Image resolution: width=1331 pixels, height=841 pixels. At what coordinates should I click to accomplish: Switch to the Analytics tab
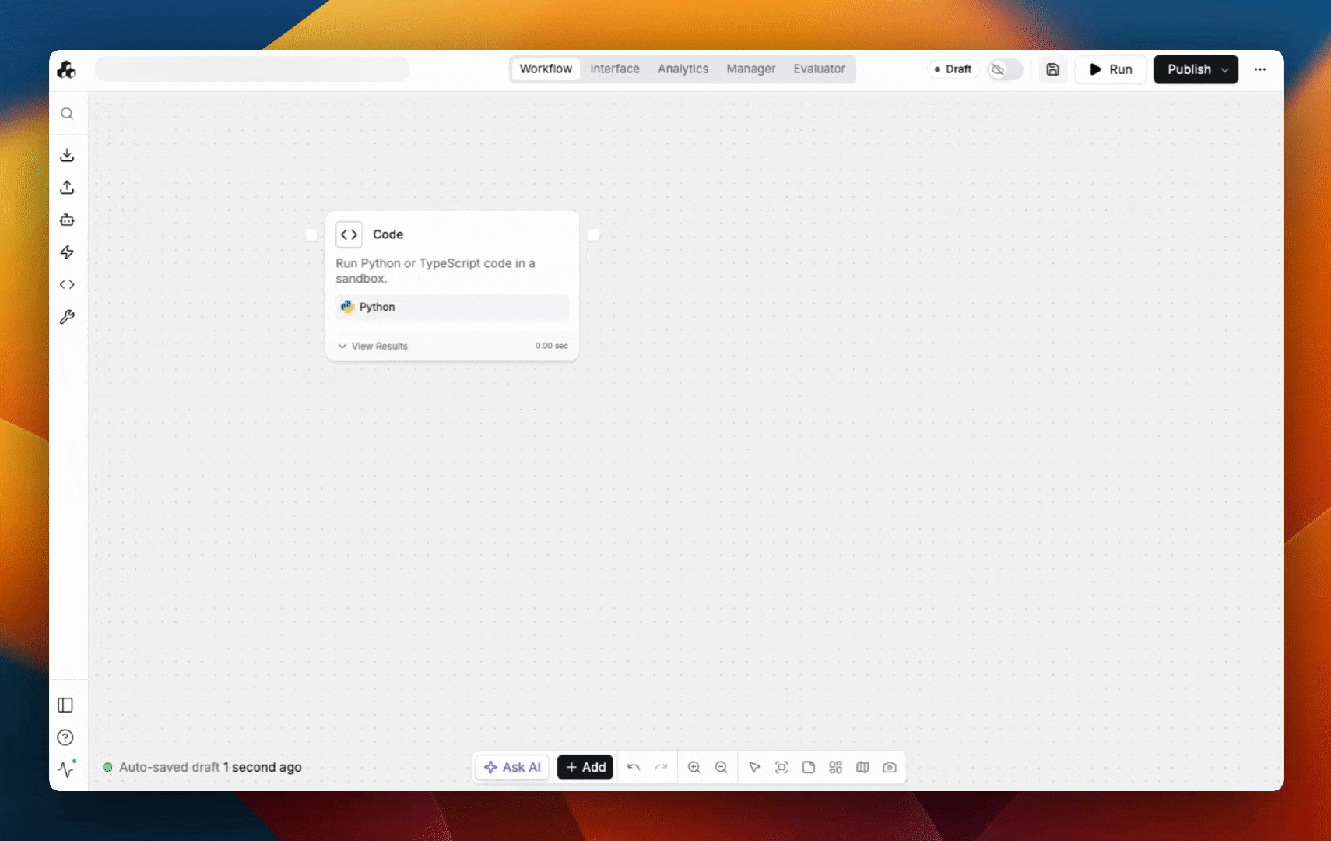click(x=683, y=69)
